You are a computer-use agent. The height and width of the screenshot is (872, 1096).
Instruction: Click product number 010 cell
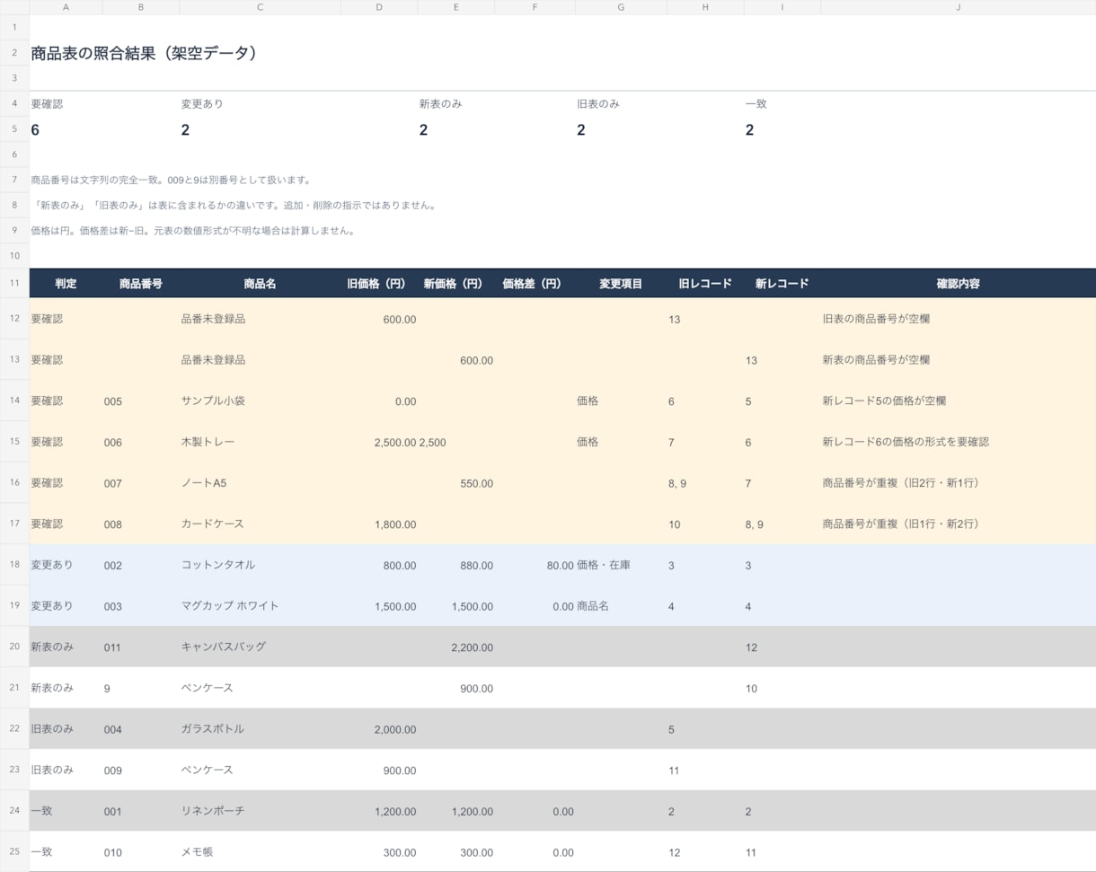141,852
